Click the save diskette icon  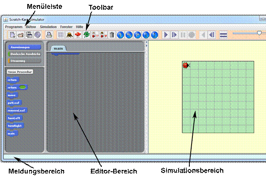coord(29,34)
